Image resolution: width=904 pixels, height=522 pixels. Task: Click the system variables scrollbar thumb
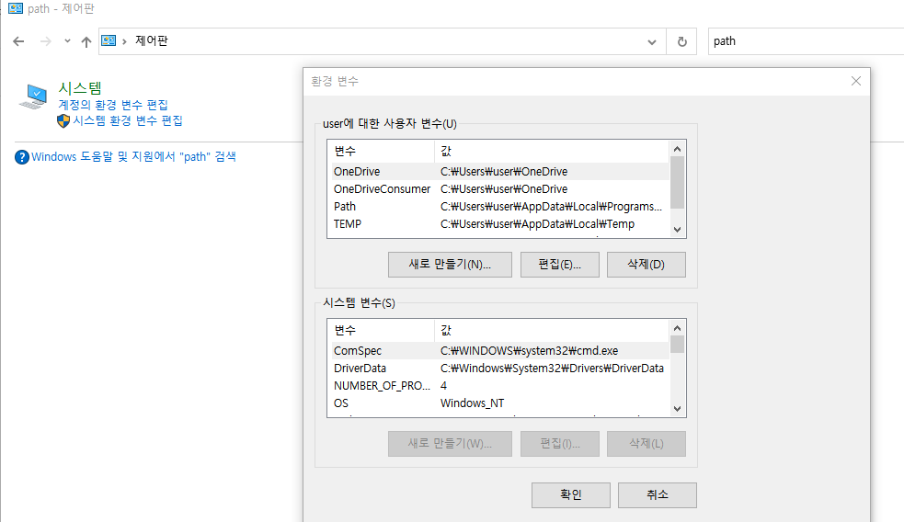(x=678, y=344)
